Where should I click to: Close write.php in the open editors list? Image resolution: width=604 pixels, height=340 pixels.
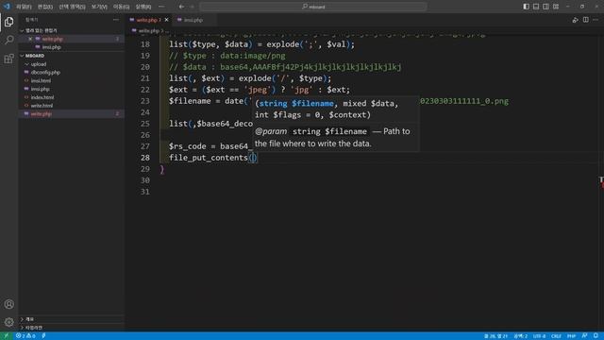pyautogui.click(x=30, y=39)
